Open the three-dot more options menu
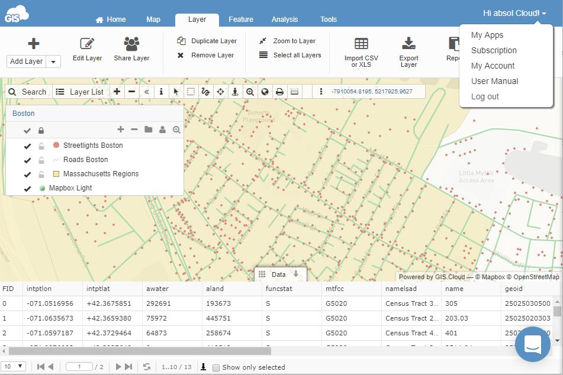This screenshot has height=375, width=563. 321,92
